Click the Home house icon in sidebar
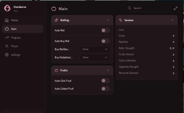 pyautogui.click(x=7, y=20)
